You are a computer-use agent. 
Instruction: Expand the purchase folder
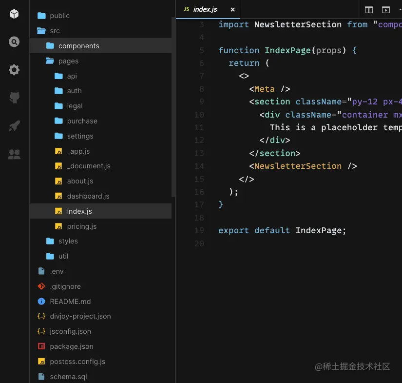100,121
